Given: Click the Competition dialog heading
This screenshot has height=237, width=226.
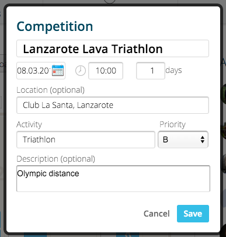Looking at the screenshot, I should [x=55, y=26].
